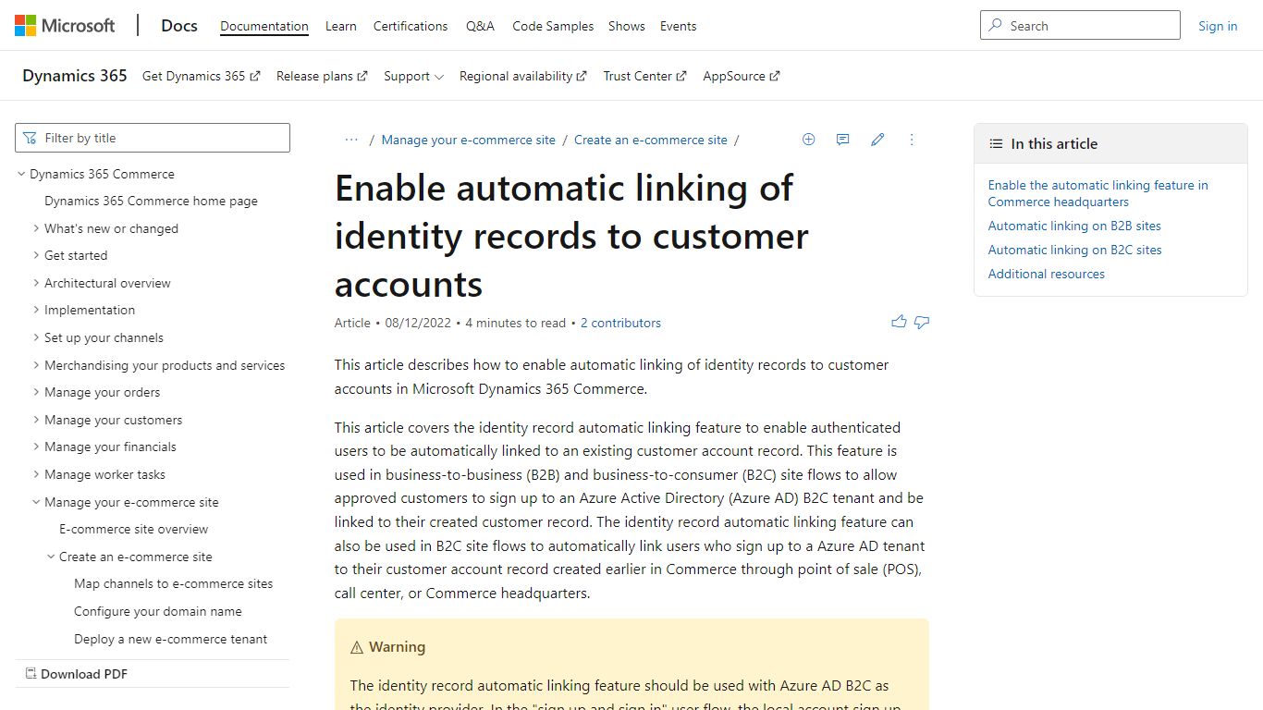This screenshot has height=710, width=1263.
Task: Open the more actions vertical dots
Action: pos(912,140)
